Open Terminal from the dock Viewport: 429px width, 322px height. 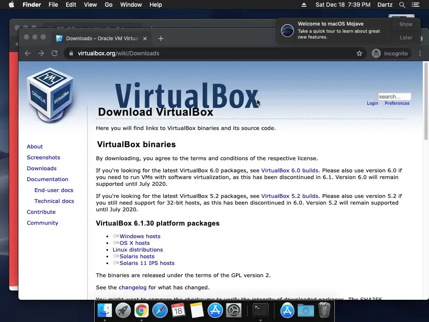point(260,311)
